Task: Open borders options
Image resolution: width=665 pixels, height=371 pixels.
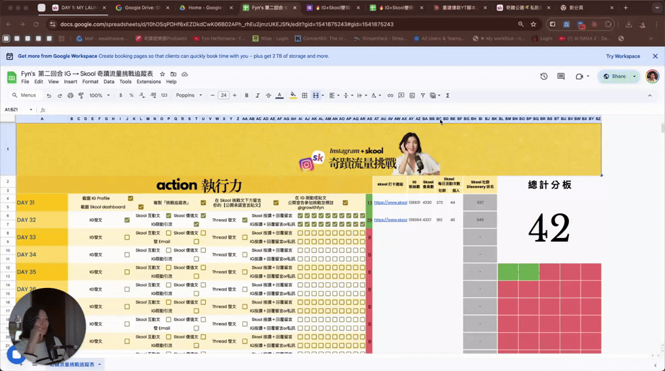Action: (305, 96)
